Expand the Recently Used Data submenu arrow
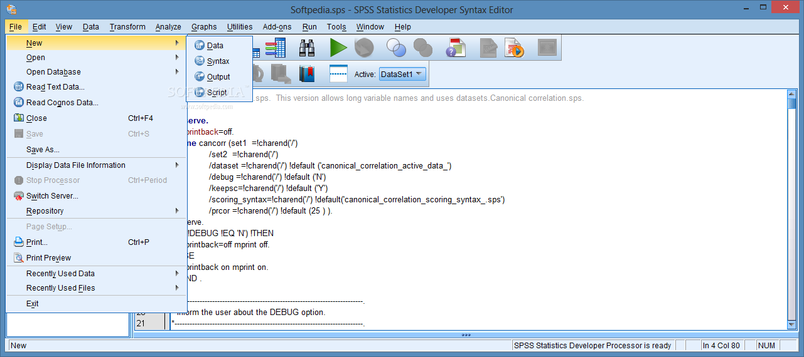 tap(177, 273)
